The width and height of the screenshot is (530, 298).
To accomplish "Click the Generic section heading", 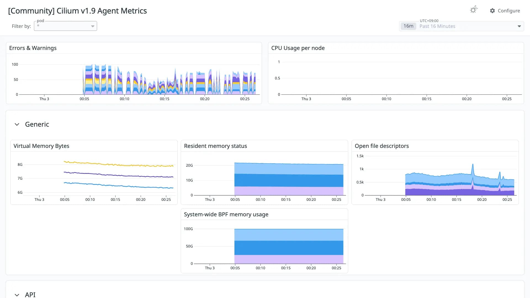I will 37,124.
